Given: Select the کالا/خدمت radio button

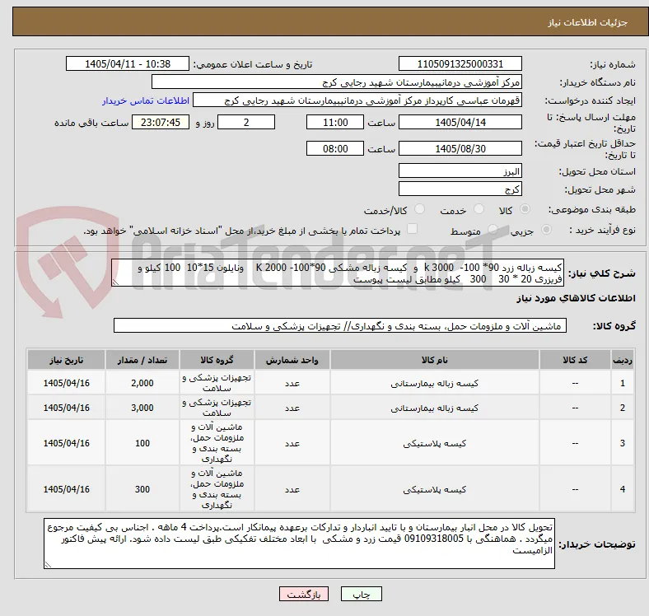Looking at the screenshot, I should (420, 209).
